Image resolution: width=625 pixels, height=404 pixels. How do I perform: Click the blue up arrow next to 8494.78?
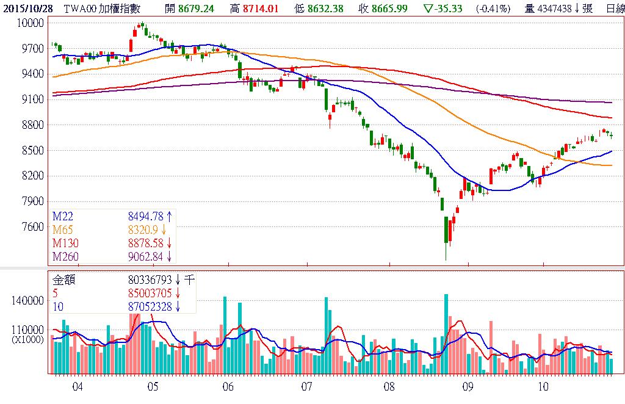[x=169, y=215]
